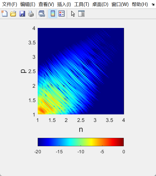
Task: Open the 查看(V) menu
Action: click(x=46, y=4)
